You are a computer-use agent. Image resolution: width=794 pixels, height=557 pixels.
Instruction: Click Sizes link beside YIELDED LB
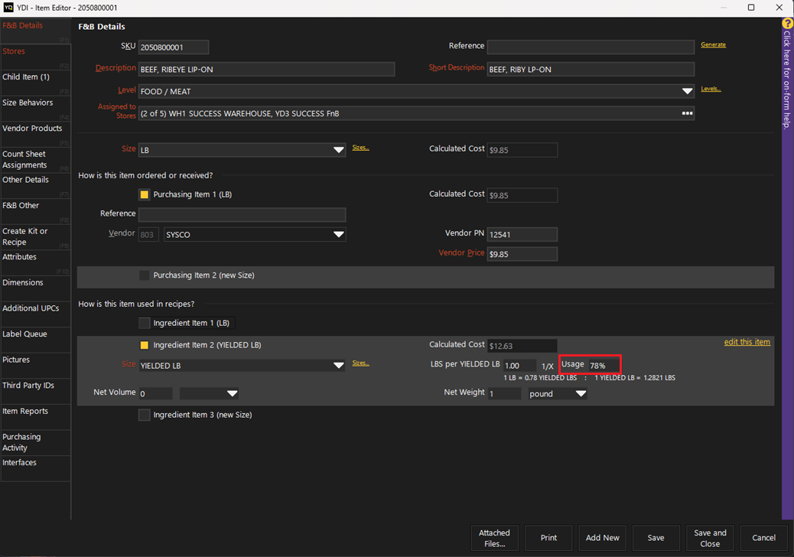[360, 363]
